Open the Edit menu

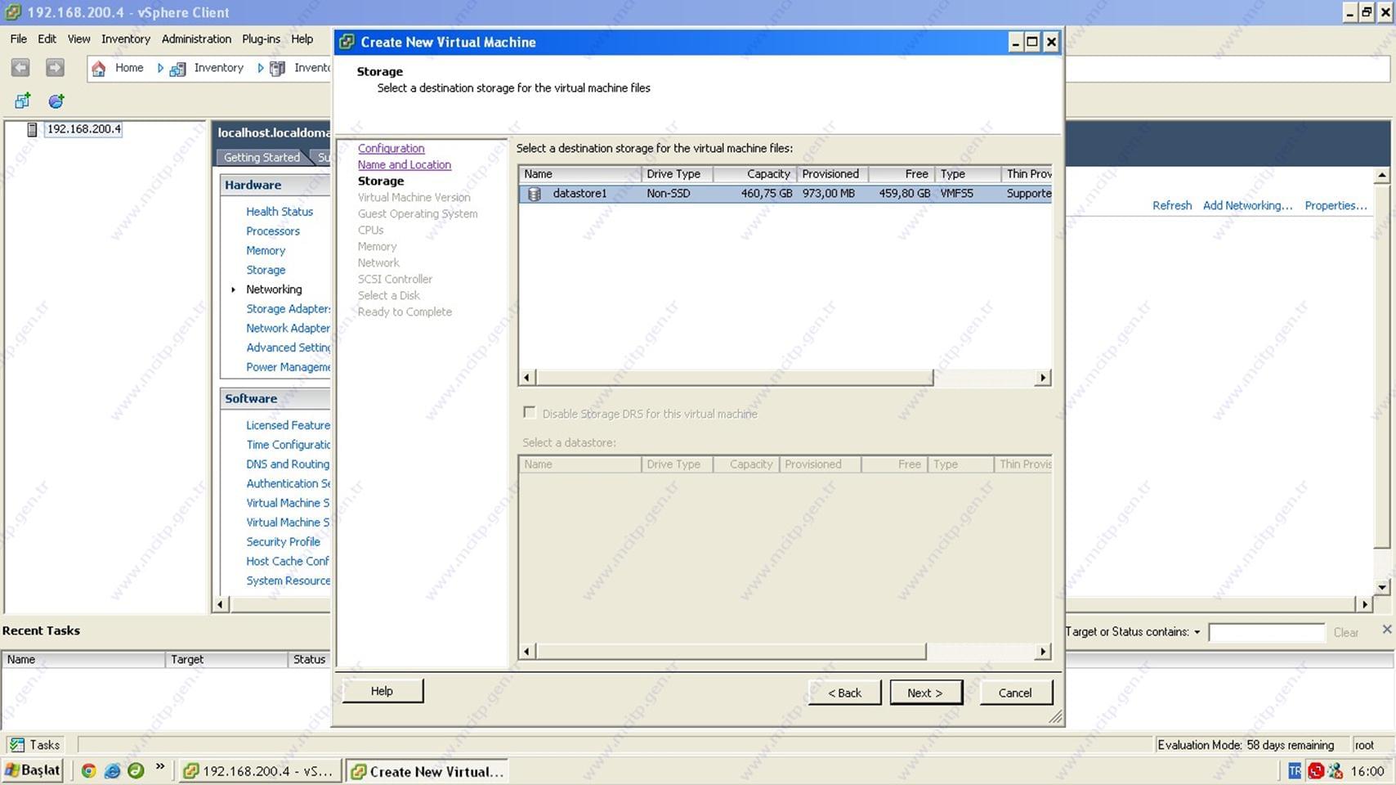[x=47, y=38]
